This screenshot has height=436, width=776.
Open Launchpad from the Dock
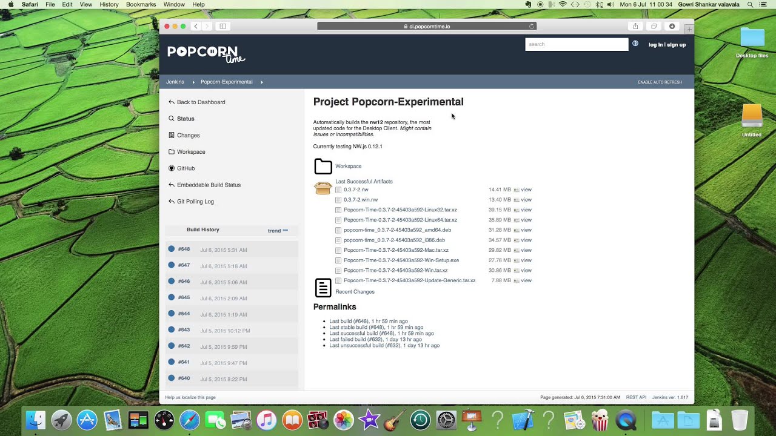[62, 420]
